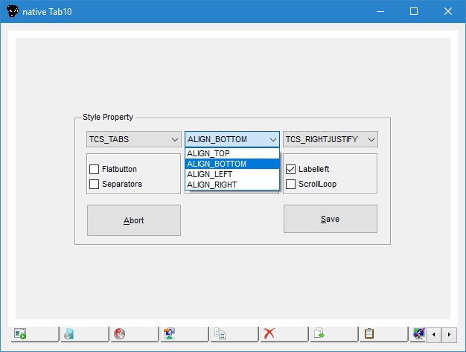Screen dimensions: 466x352
Task: Click the window-with-green-play-arrow tab icon
Action: [x=20, y=334]
